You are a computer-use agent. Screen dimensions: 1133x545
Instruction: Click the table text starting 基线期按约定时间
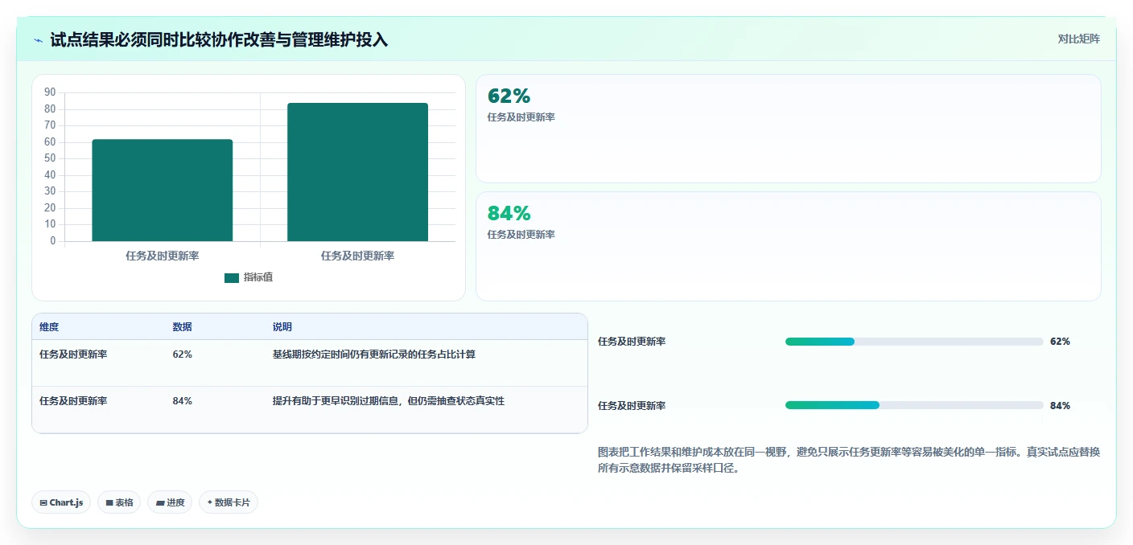click(x=374, y=354)
